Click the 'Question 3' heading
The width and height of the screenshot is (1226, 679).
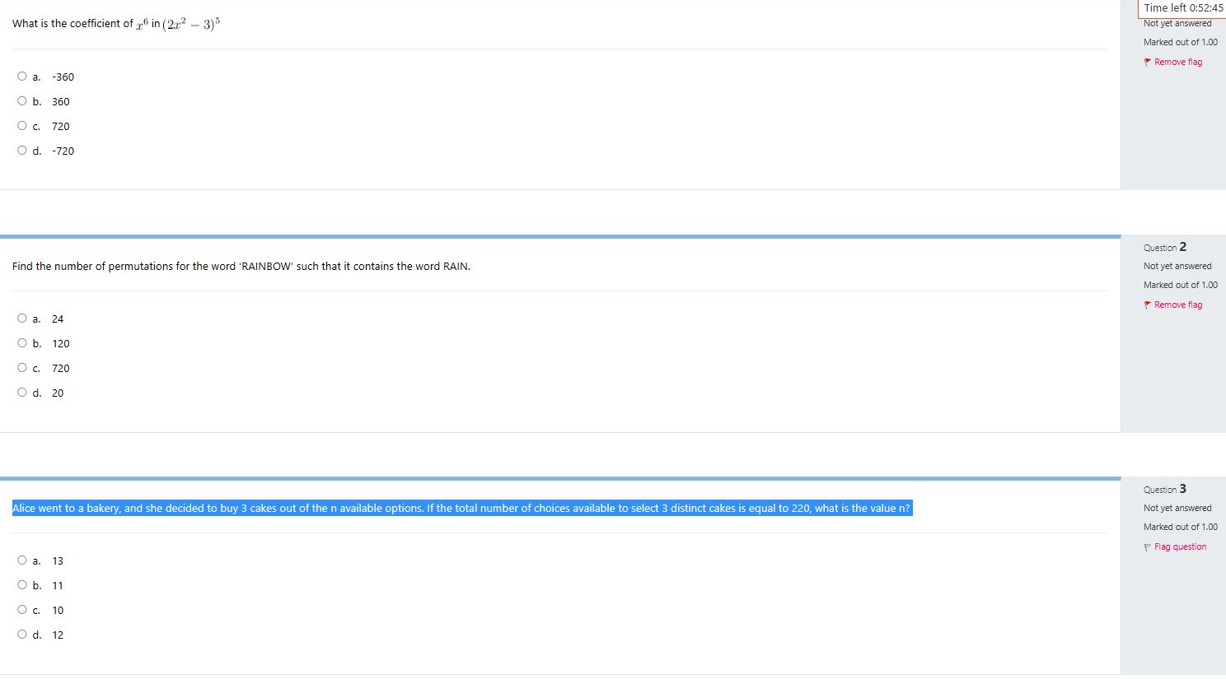click(1165, 489)
